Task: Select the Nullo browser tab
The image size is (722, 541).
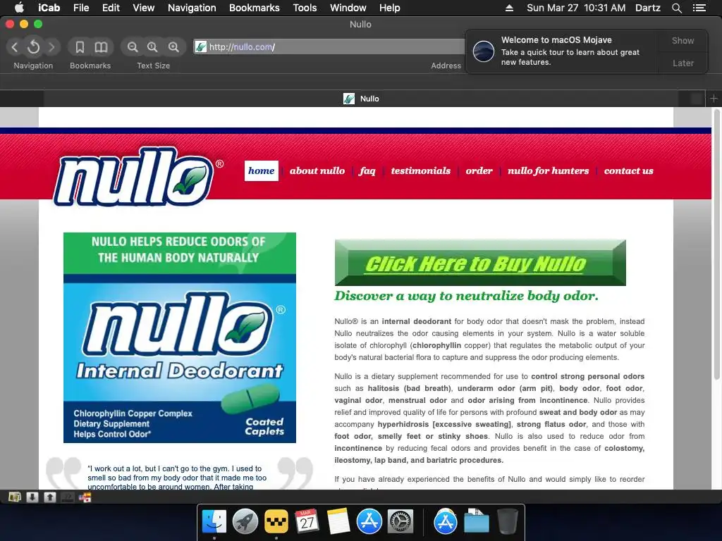Action: [360, 99]
